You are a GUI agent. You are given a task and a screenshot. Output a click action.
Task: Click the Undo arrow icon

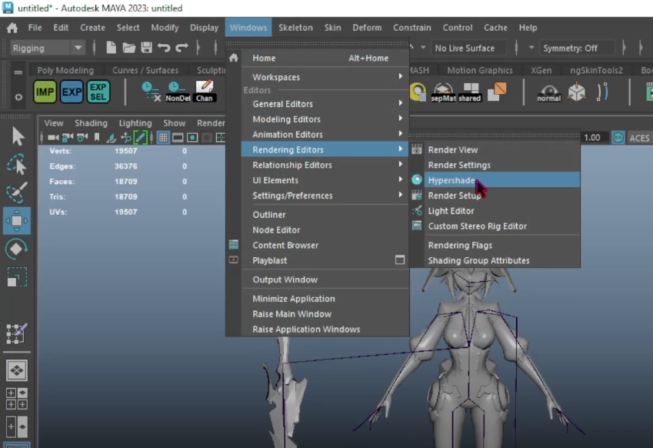pos(164,48)
